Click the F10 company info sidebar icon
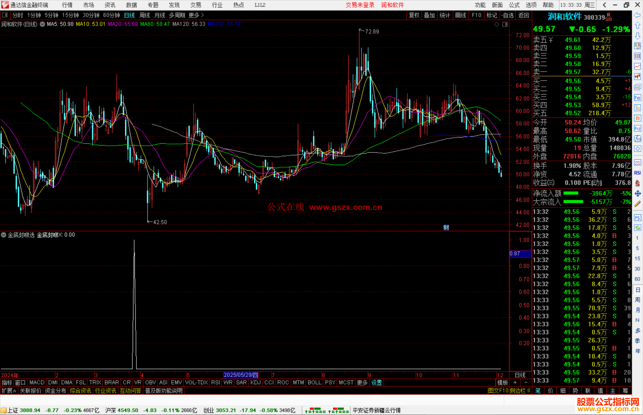The width and height of the screenshot is (643, 415). pos(637,98)
